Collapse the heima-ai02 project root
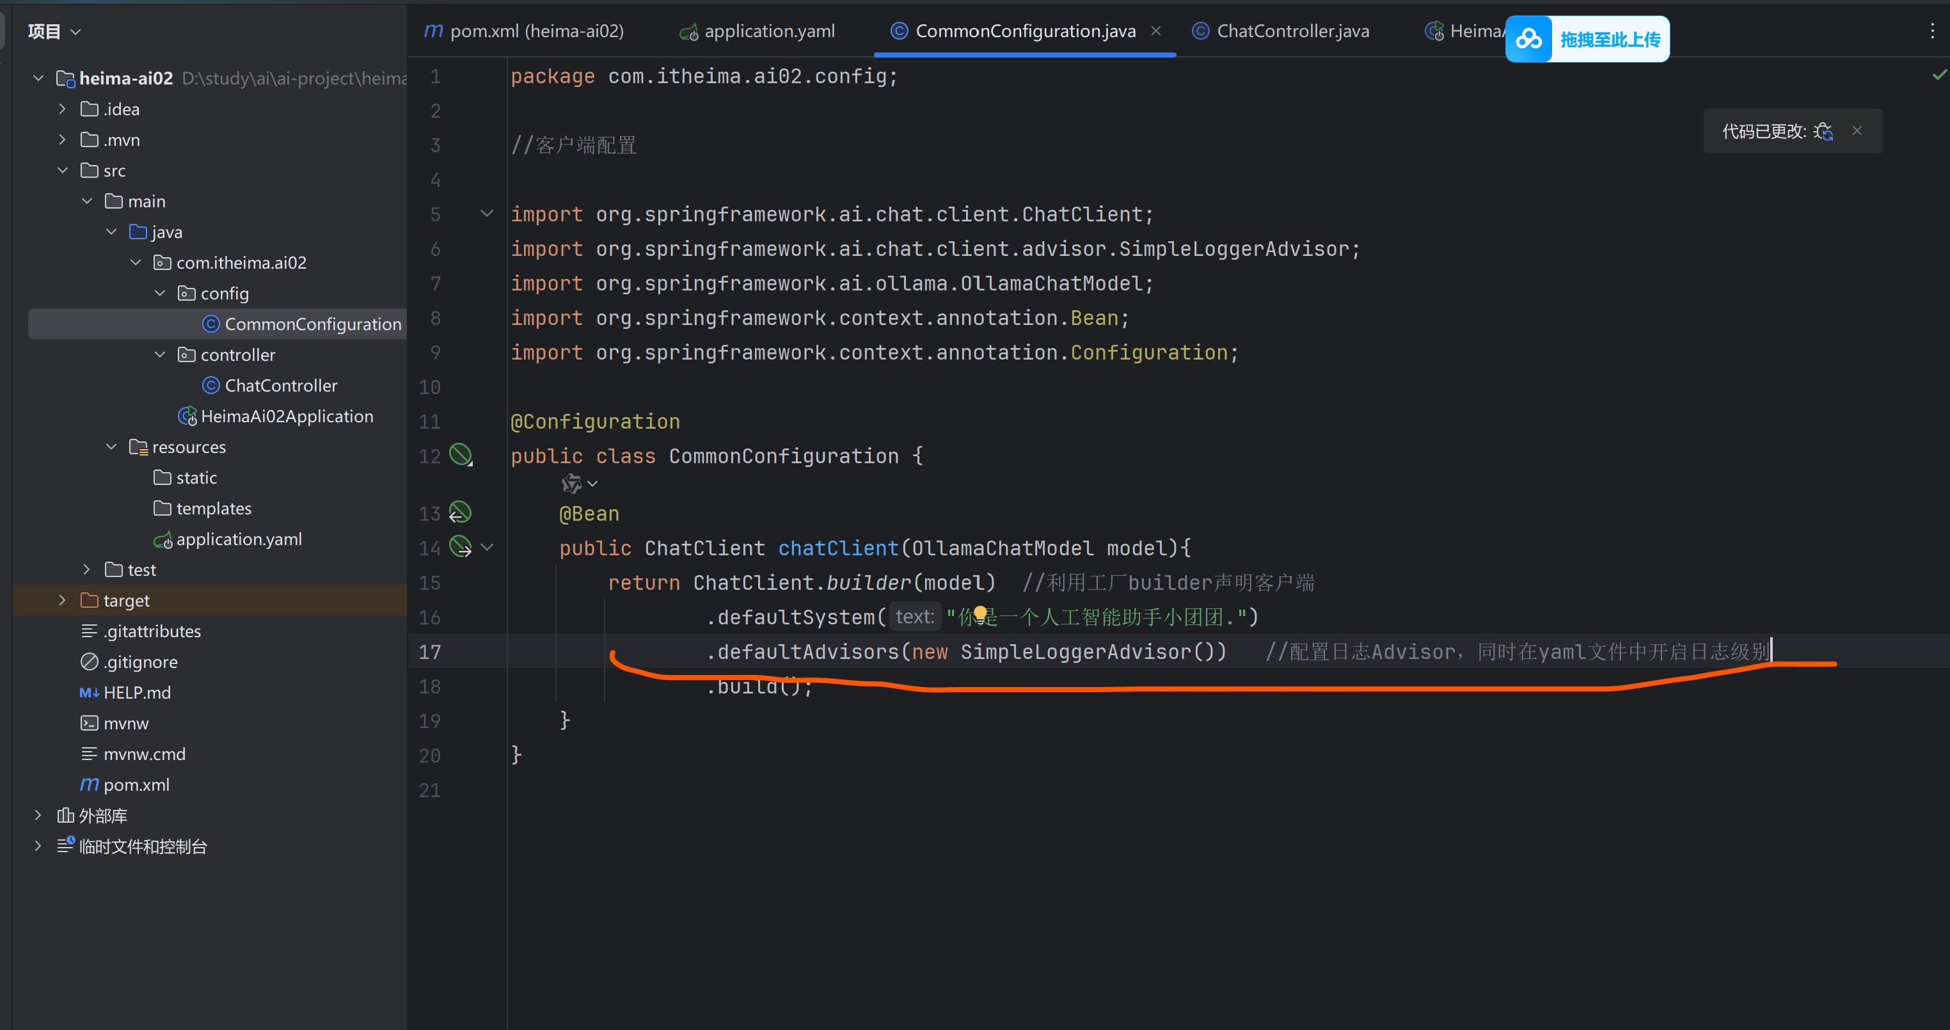This screenshot has height=1030, width=1950. (38, 78)
